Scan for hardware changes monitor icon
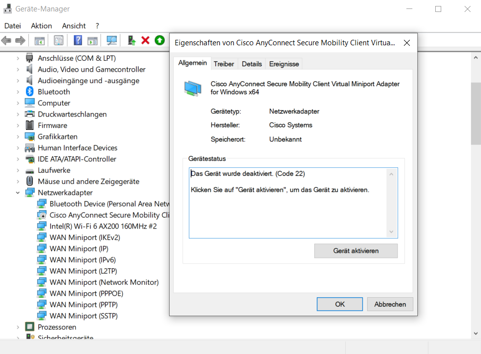Viewport: 481px width, 354px height. coord(111,40)
